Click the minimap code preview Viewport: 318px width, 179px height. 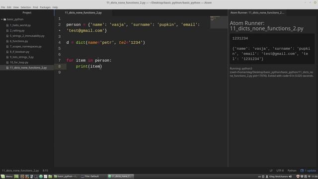(219, 22)
